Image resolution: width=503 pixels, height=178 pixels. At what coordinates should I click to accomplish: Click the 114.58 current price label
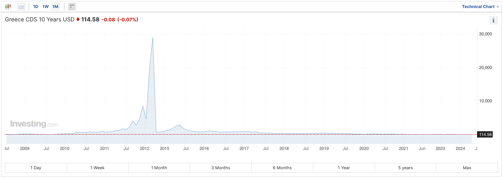[485, 135]
